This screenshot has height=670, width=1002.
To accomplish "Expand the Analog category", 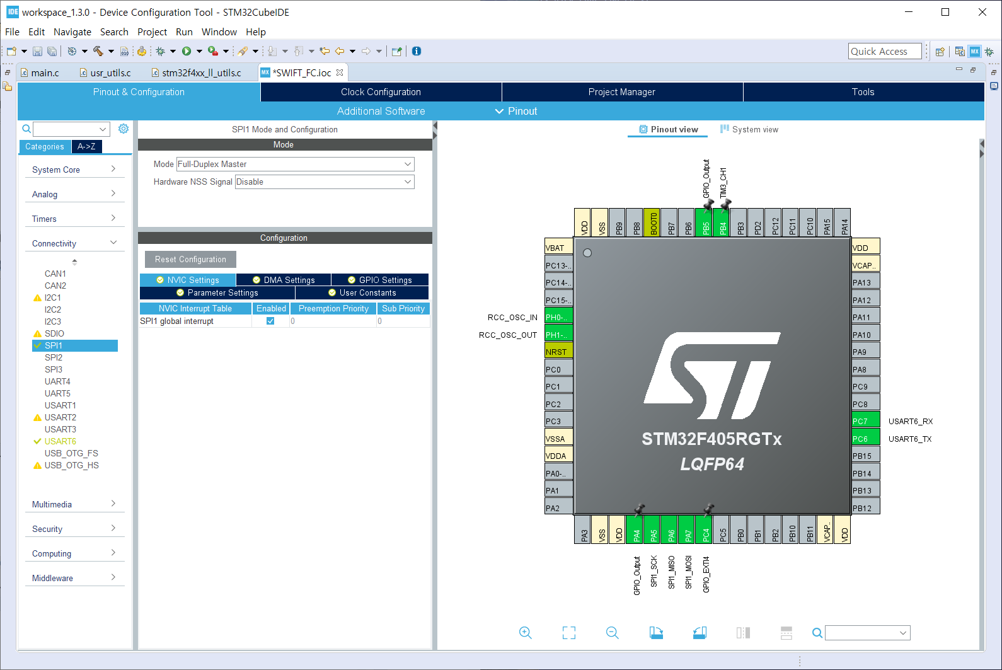I will (74, 194).
